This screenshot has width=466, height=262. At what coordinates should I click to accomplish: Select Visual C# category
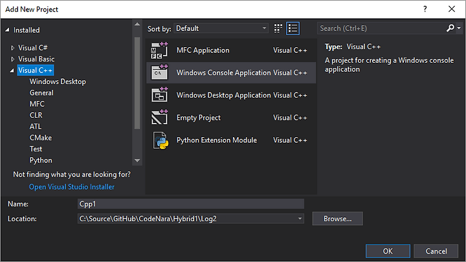click(33, 47)
